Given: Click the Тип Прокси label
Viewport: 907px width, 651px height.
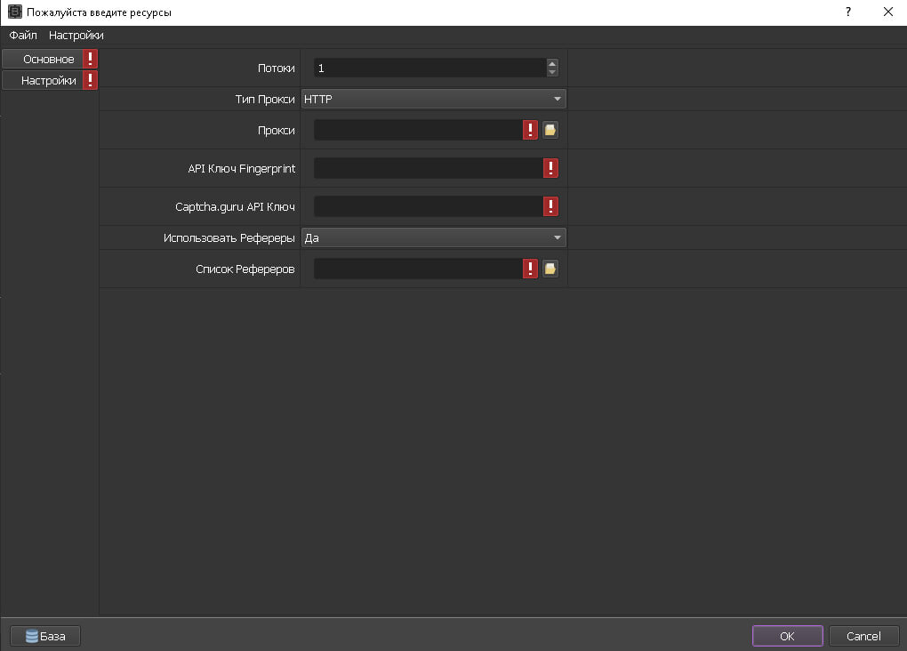Looking at the screenshot, I should [x=265, y=100].
